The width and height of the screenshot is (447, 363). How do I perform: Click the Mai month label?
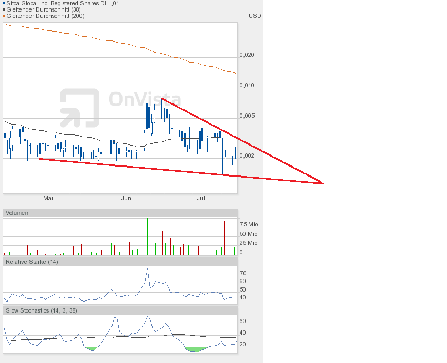[48, 198]
